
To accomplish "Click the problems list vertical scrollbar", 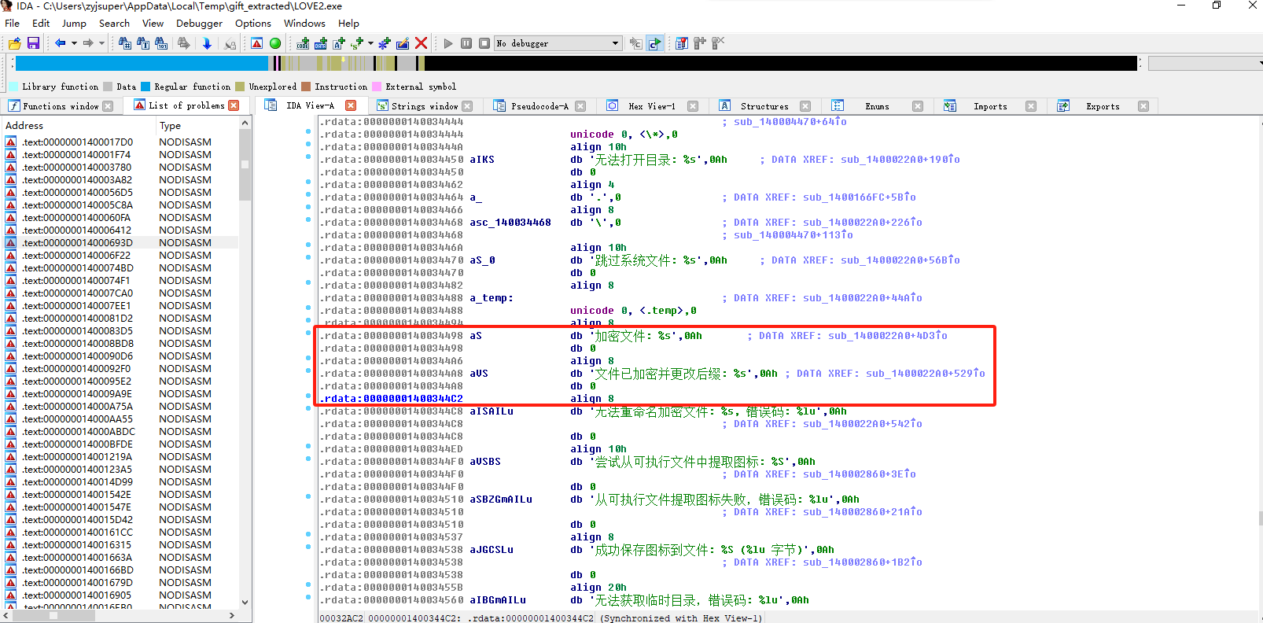I will (x=245, y=362).
